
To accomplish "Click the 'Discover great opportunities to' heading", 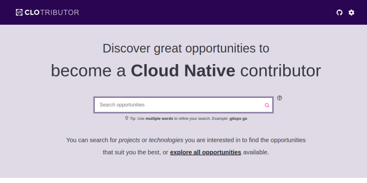I will pyautogui.click(x=186, y=48).
